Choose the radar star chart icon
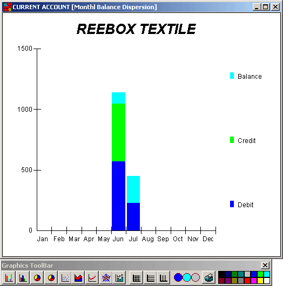283x286 pixels. [x=106, y=278]
